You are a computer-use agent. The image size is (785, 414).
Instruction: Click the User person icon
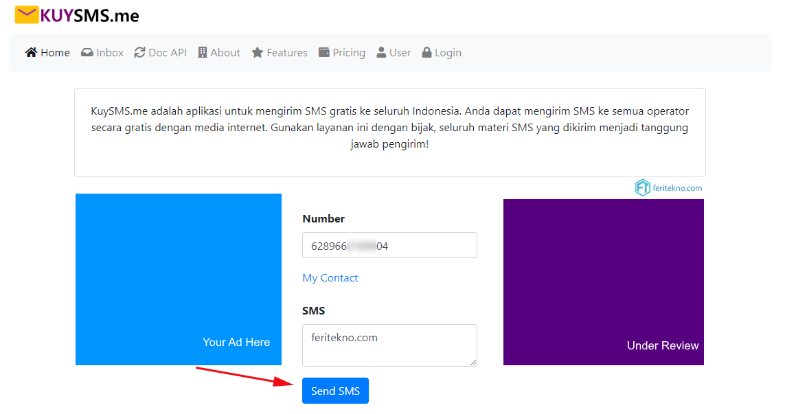[381, 53]
